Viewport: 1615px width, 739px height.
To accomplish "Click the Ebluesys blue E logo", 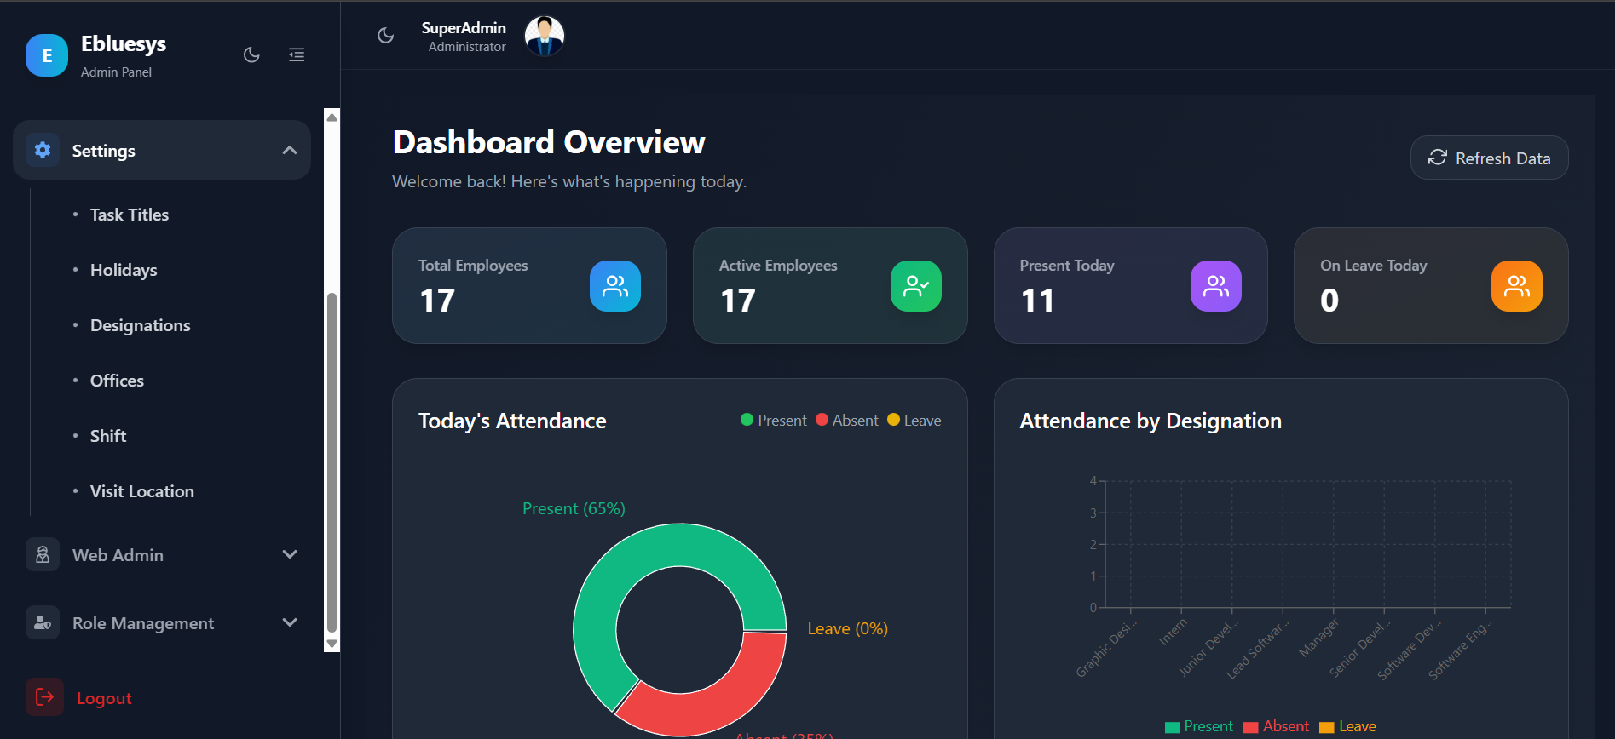I will [47, 55].
